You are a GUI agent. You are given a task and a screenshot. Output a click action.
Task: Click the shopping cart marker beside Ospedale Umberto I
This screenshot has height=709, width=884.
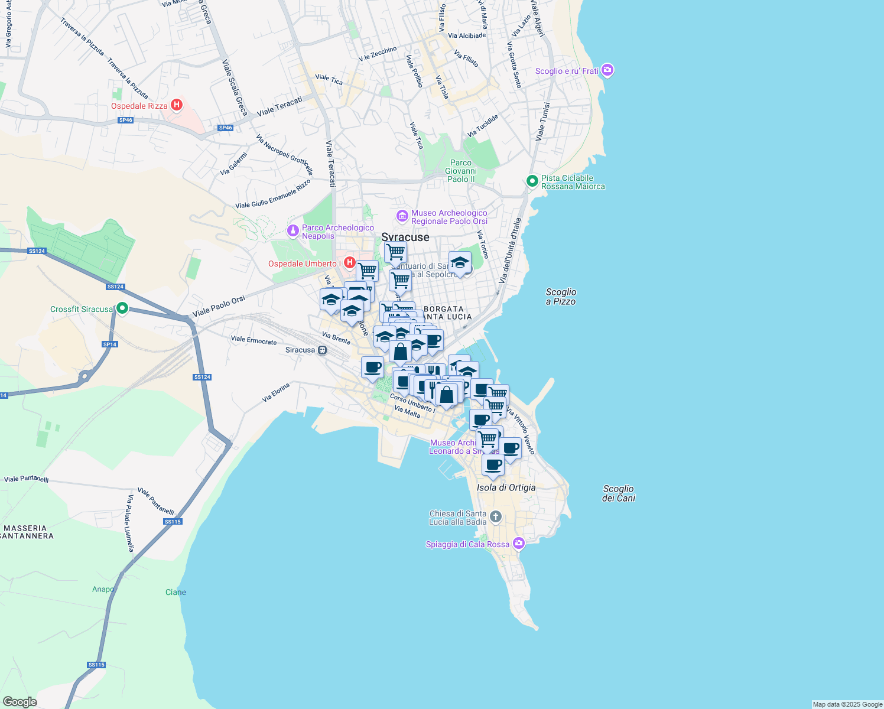pos(367,271)
